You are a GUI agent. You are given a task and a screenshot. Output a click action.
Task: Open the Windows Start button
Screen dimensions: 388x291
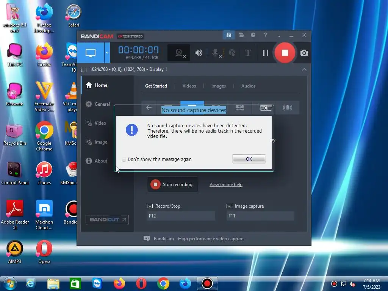coord(10,283)
